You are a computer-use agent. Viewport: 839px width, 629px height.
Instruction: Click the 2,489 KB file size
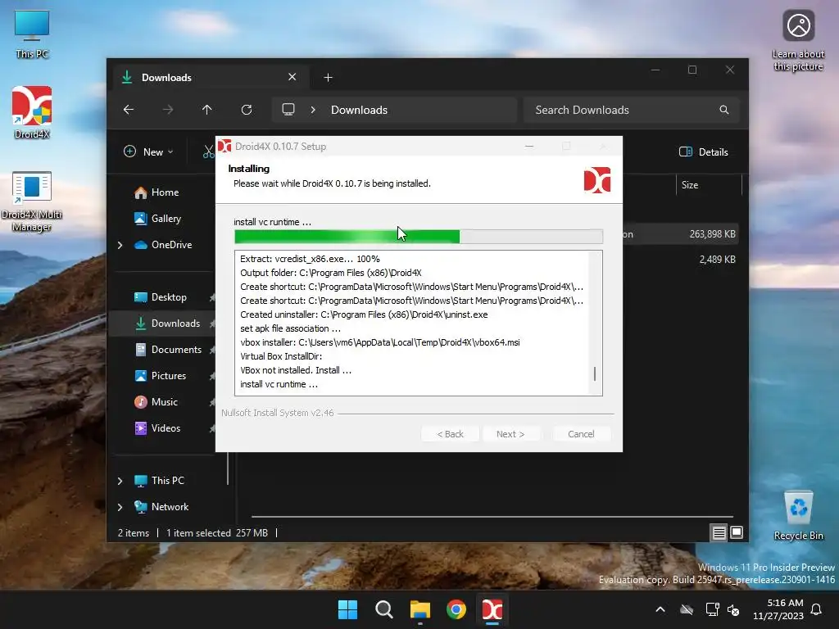pos(717,260)
